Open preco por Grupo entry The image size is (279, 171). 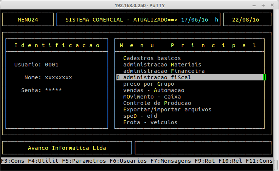[x=149, y=84]
